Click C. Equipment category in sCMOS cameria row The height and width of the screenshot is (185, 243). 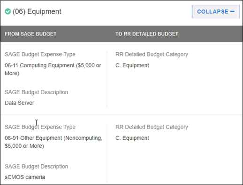[x=132, y=138]
